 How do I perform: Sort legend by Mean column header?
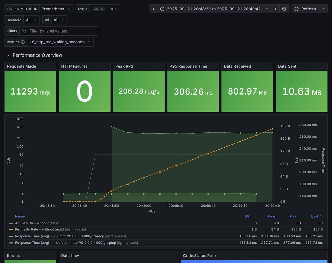pyautogui.click(x=271, y=216)
